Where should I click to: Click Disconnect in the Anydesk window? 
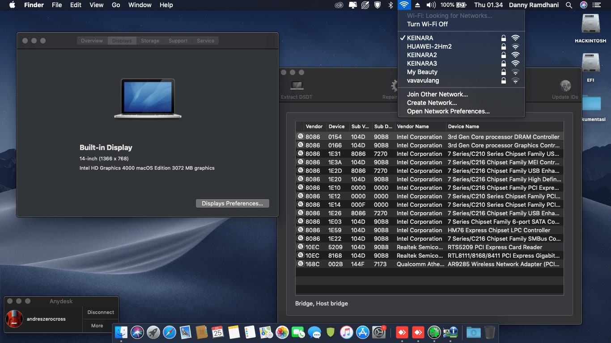click(x=101, y=312)
